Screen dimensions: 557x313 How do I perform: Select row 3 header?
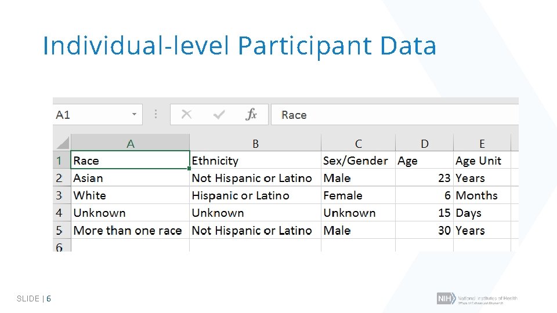coord(62,195)
